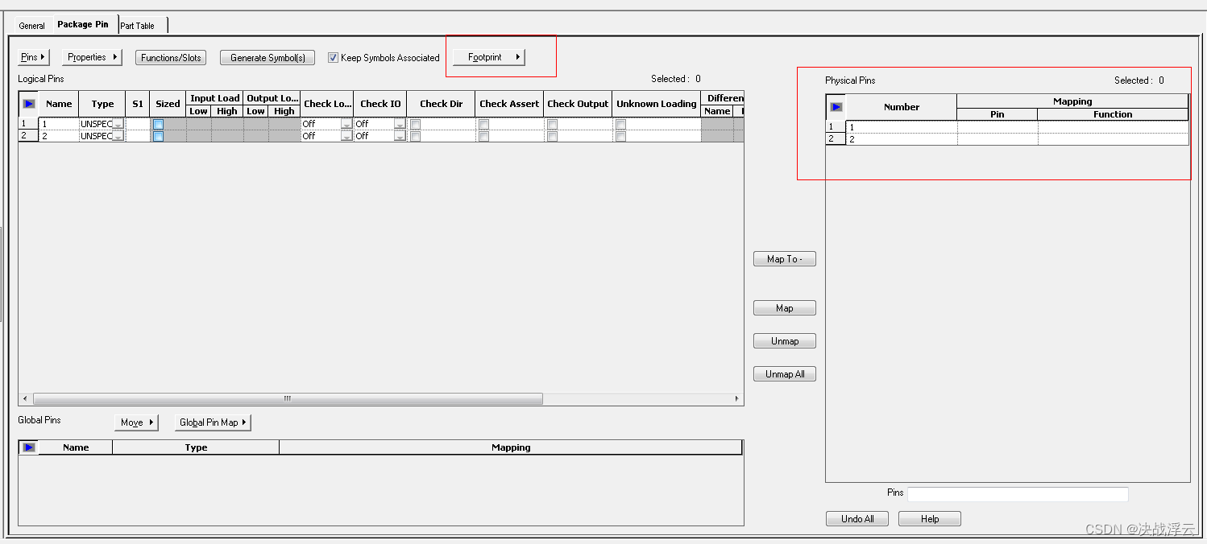Open the Check Lo dropdown on row 1

[x=347, y=123]
